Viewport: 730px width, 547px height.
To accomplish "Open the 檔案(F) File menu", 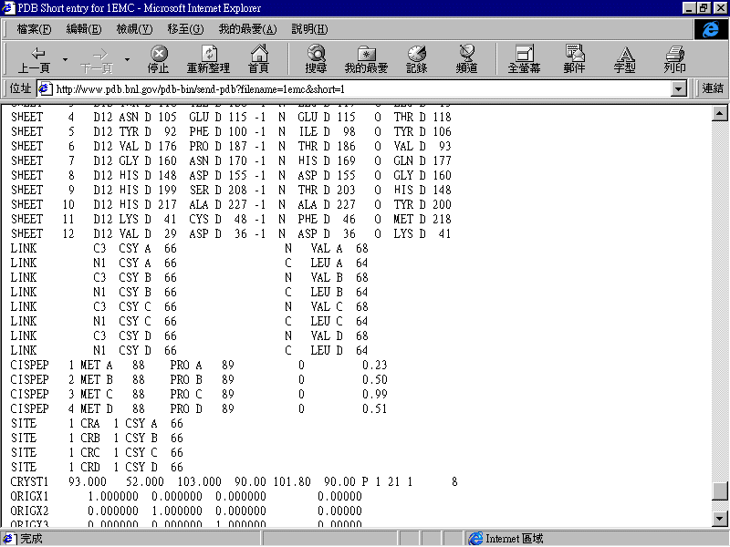I will click(x=34, y=29).
